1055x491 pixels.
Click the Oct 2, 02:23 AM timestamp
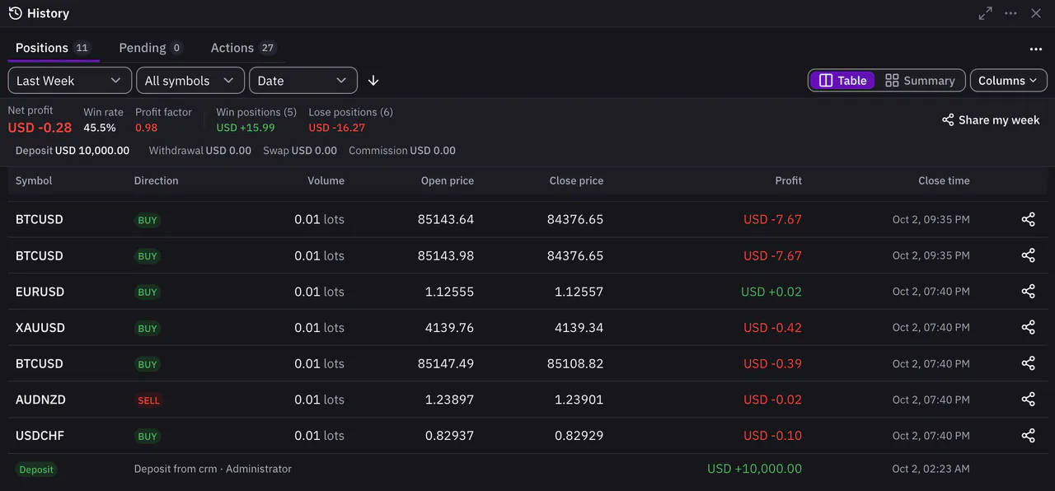coord(931,469)
